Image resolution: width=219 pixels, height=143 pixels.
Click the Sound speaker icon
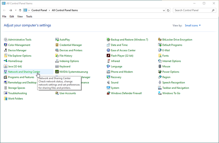click(108, 83)
